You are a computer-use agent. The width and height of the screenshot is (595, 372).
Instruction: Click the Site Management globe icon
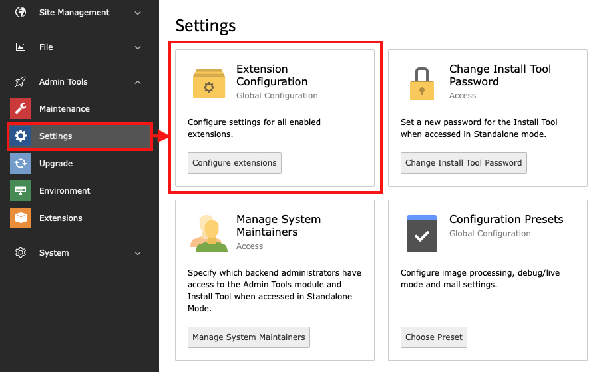point(21,12)
